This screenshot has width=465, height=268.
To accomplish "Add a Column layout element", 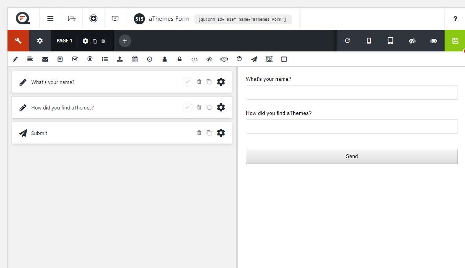I will (284, 59).
